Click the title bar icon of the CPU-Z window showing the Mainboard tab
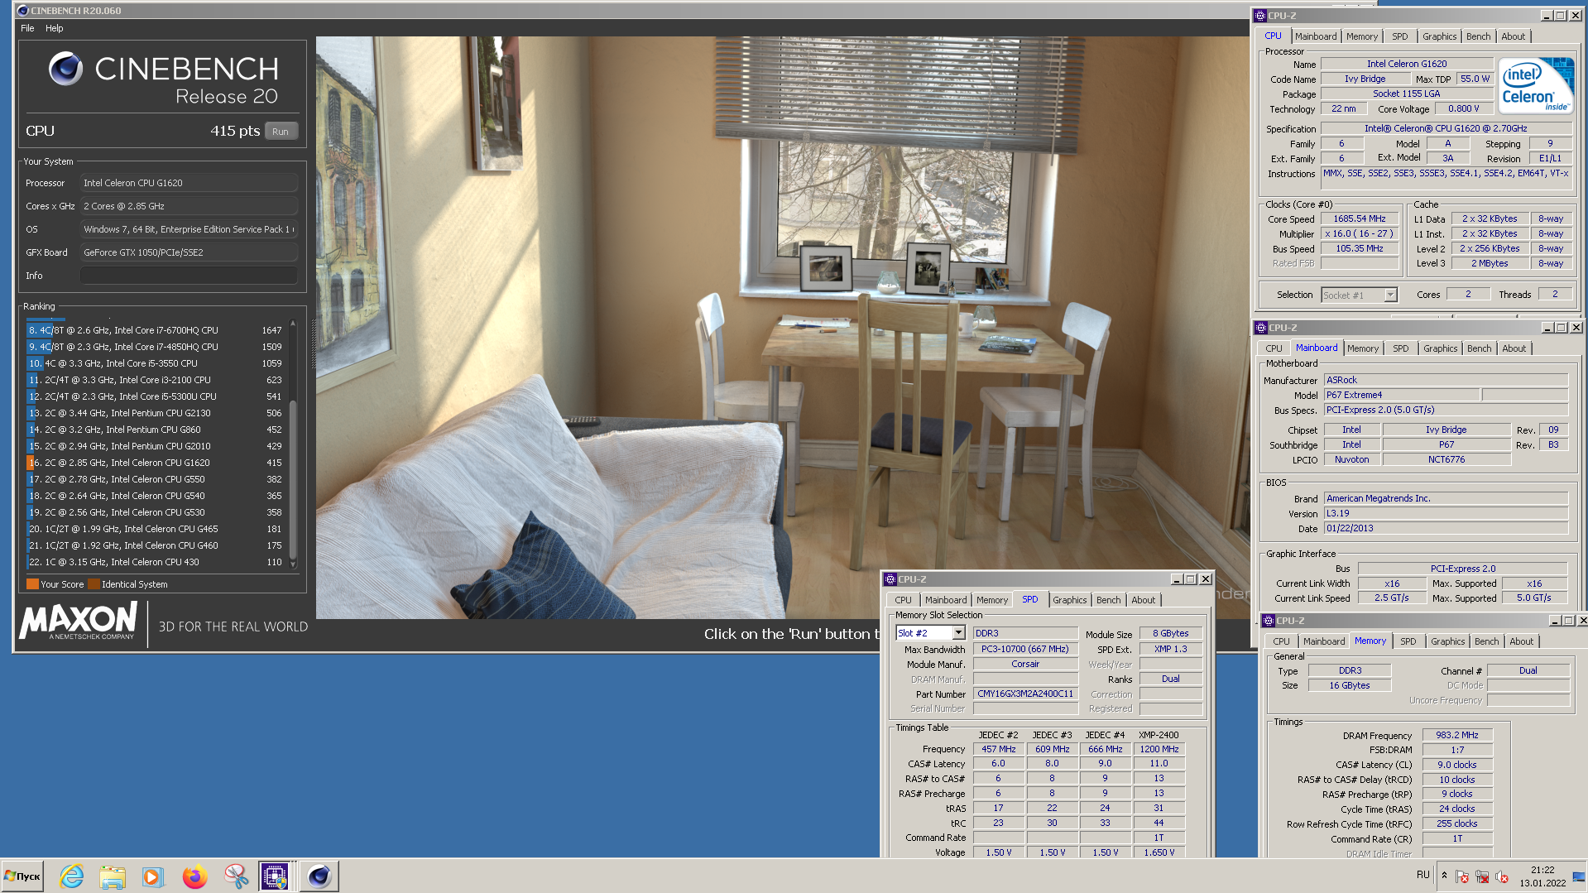Viewport: 1588px width, 893px height. click(1261, 328)
